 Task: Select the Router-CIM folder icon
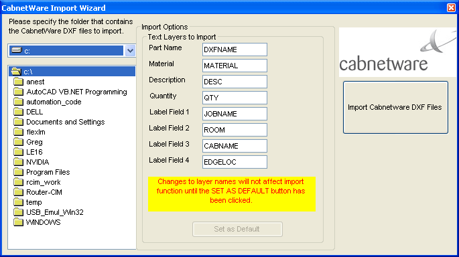tap(18, 192)
